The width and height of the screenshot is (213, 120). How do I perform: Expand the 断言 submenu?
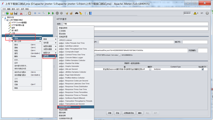(x=50, y=39)
